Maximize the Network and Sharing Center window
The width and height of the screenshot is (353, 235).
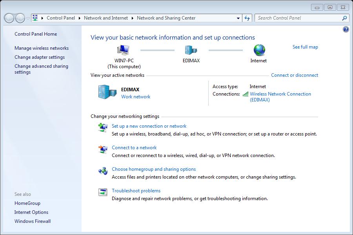coord(330,7)
